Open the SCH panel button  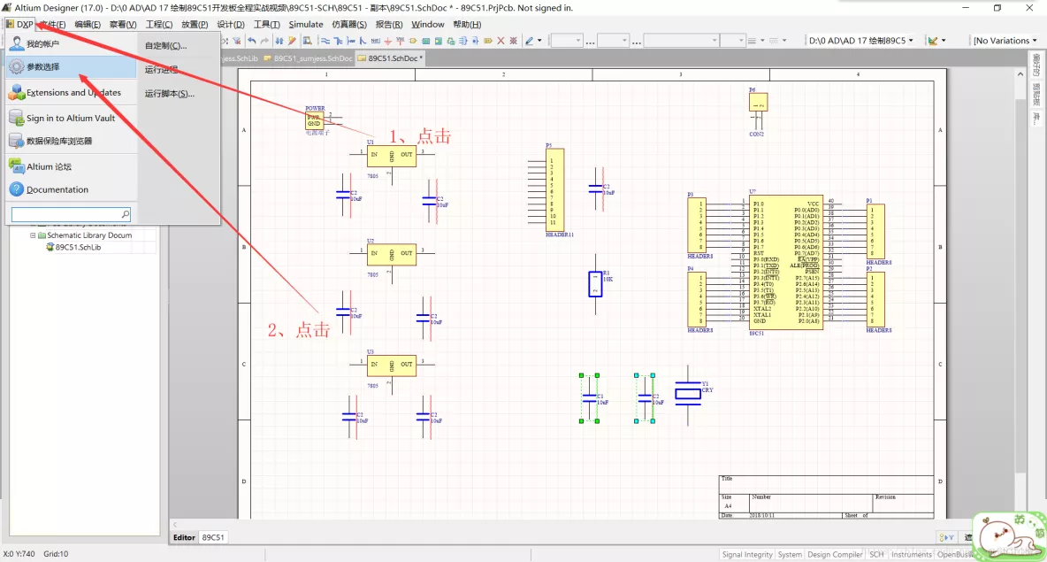pyautogui.click(x=876, y=555)
